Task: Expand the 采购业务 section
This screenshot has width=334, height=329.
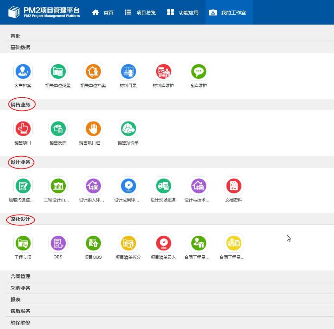Action: tap(20, 288)
